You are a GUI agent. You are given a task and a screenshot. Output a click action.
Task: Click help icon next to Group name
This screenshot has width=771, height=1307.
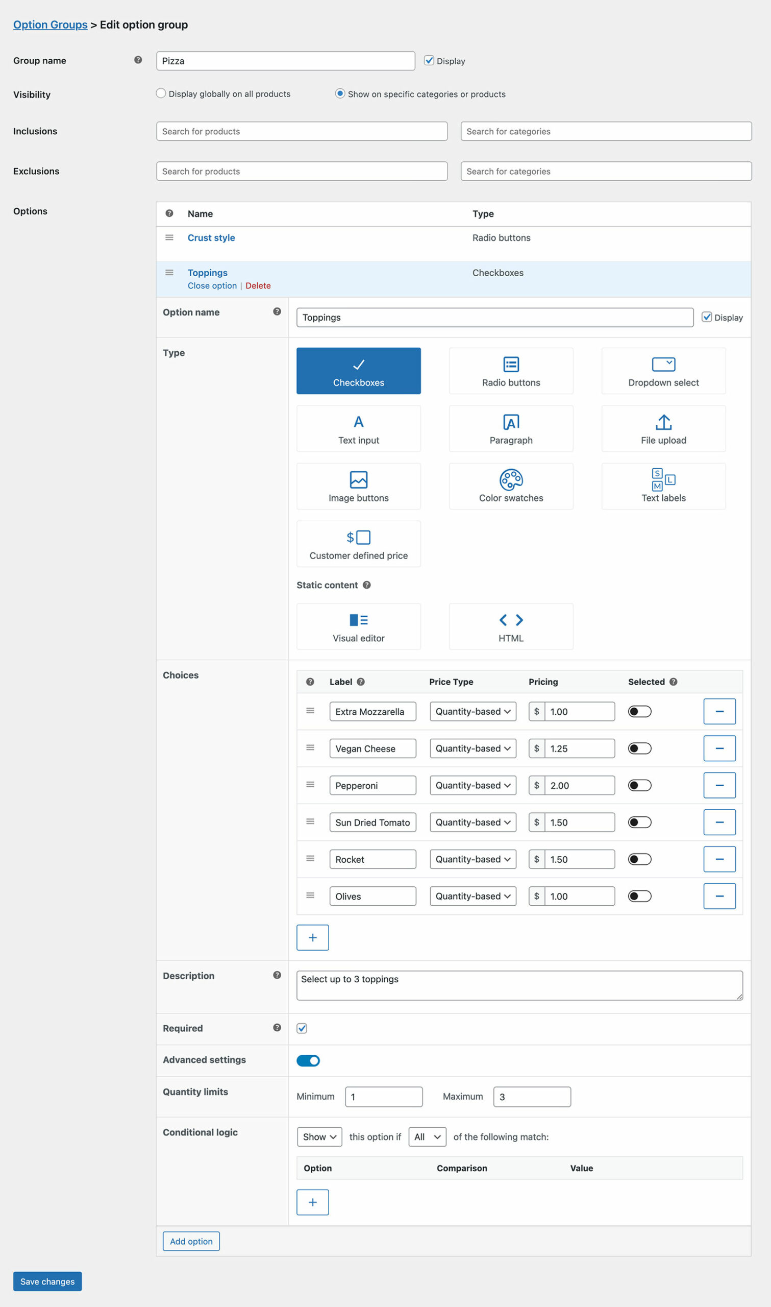138,60
